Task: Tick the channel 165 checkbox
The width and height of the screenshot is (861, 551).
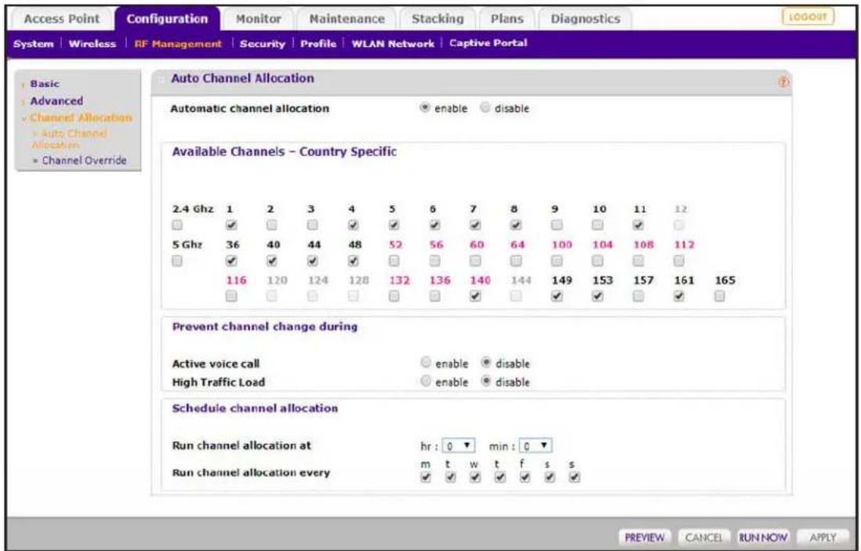Action: (x=720, y=295)
